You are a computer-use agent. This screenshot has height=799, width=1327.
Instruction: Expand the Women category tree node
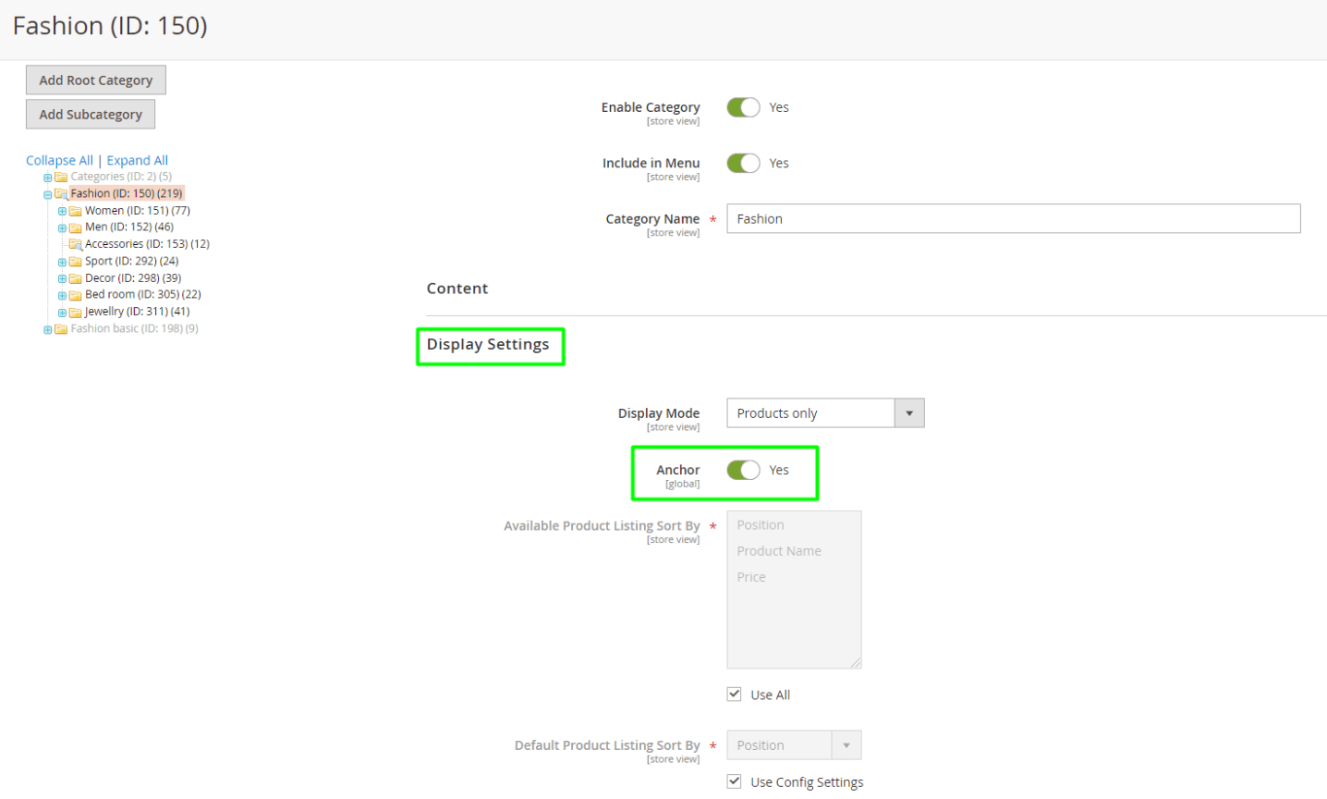pos(62,212)
